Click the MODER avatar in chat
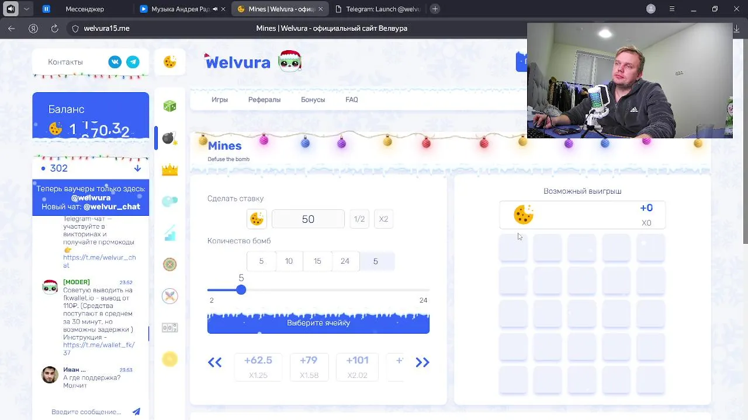Screen dimensions: 748x420 tap(50, 286)
